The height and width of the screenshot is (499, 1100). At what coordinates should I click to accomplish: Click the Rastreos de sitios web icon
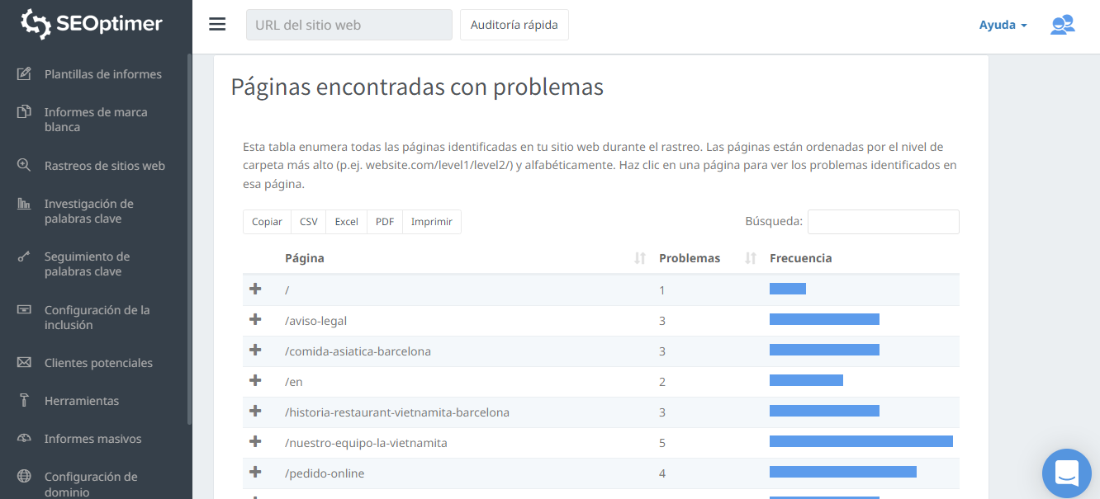point(24,165)
